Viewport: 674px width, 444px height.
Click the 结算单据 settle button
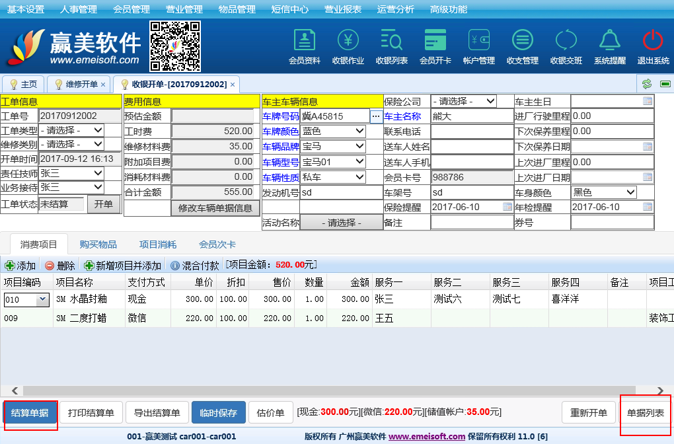[x=30, y=413]
